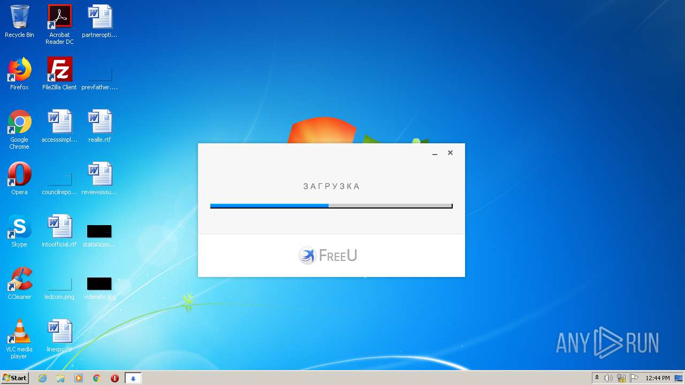Open the media player taskbar icon
Screen dimensions: 685x385
point(79,378)
